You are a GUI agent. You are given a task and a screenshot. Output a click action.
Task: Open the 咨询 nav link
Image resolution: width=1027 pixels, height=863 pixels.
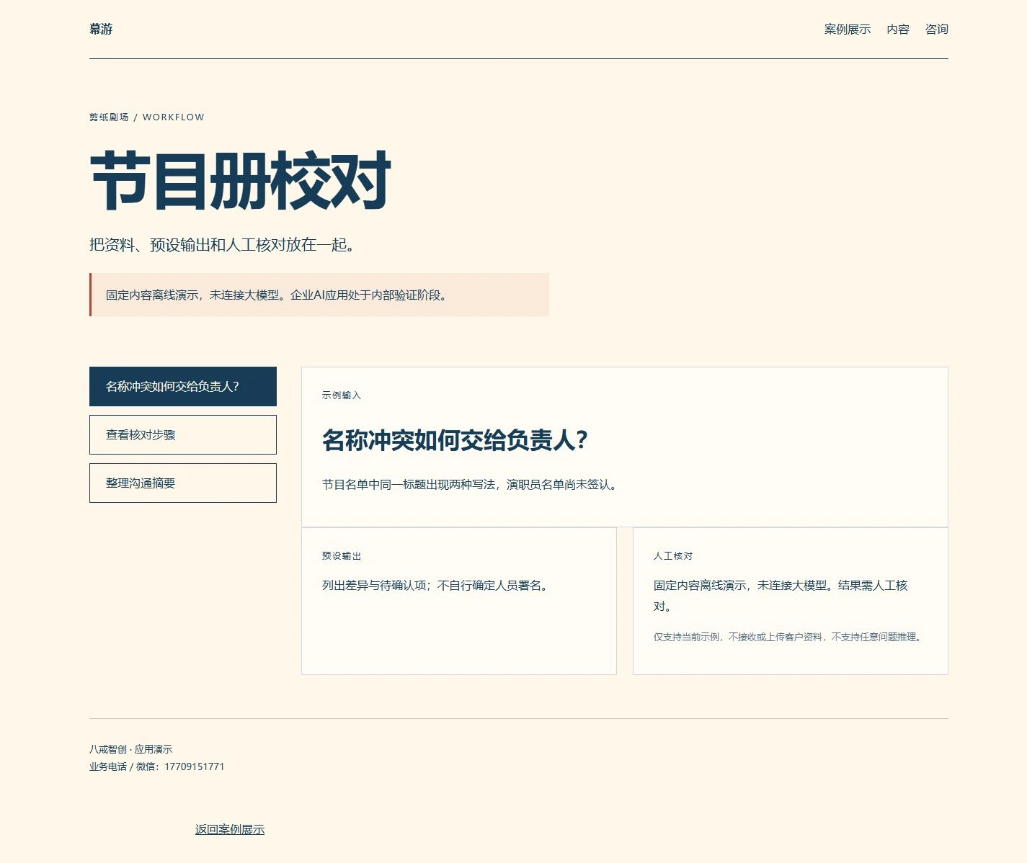pos(937,30)
